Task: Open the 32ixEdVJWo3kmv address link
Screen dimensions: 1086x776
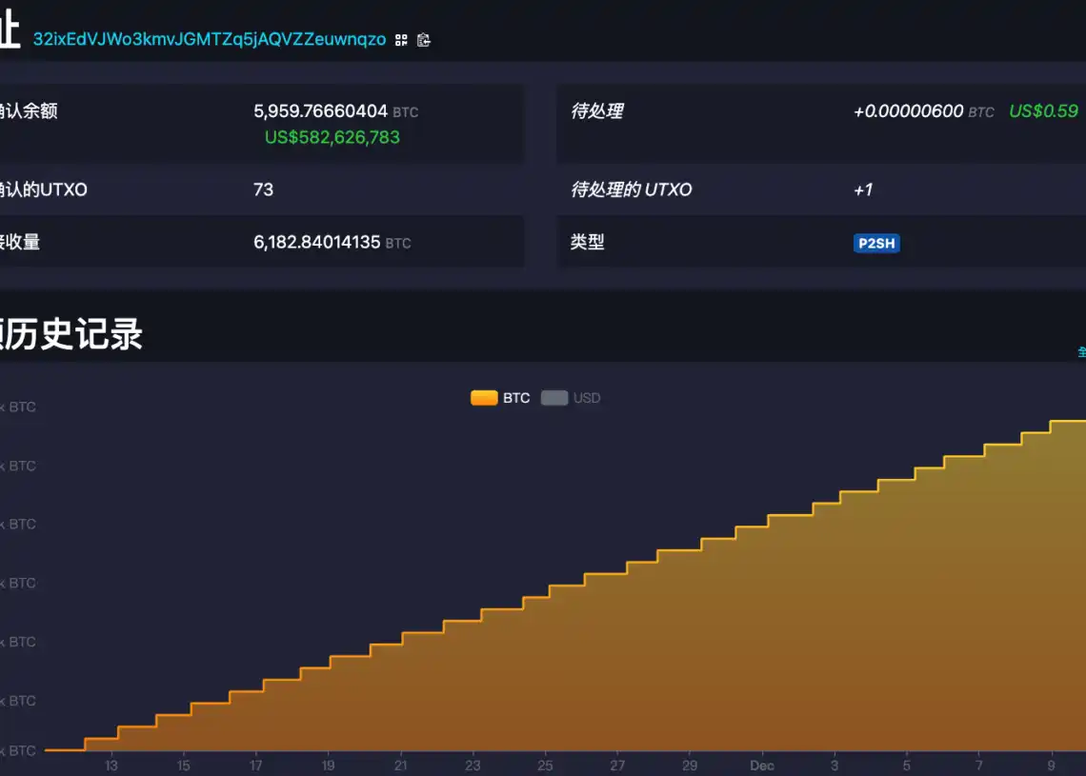Action: tap(209, 39)
